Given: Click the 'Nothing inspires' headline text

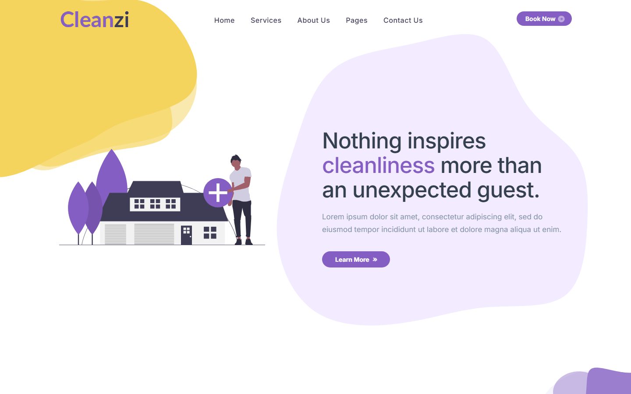Looking at the screenshot, I should pyautogui.click(x=404, y=141).
